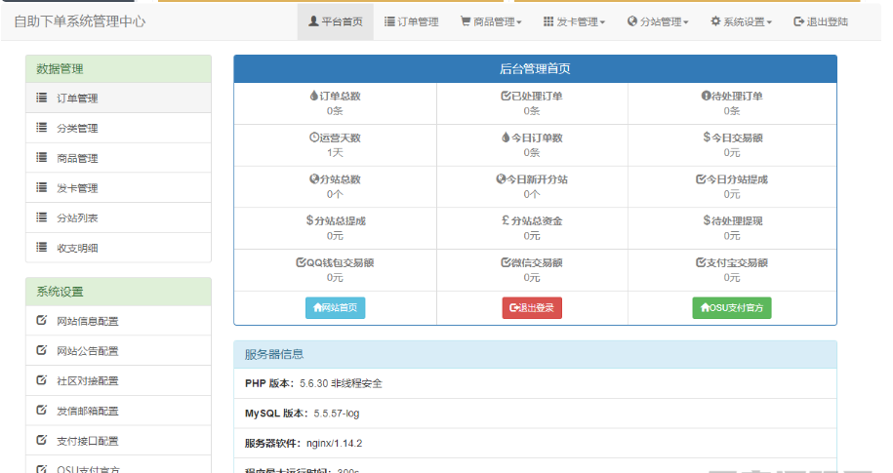This screenshot has height=473, width=893.
Task: Open 发信邮箱配置 in sidebar
Action: coord(118,411)
